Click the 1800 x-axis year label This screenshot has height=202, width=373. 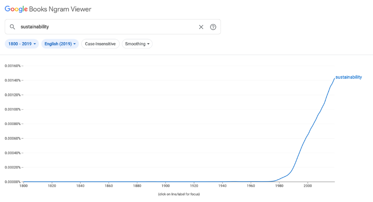click(23, 186)
